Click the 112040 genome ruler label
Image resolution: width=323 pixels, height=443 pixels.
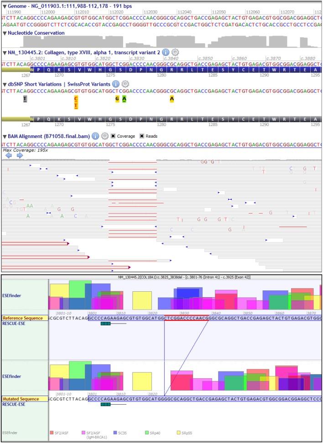(185, 12)
